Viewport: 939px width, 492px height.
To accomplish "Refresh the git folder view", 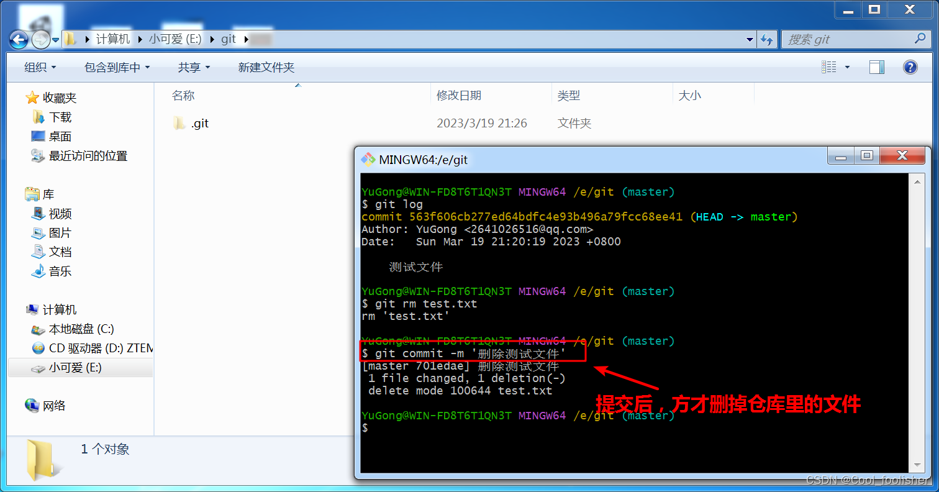I will pos(768,39).
